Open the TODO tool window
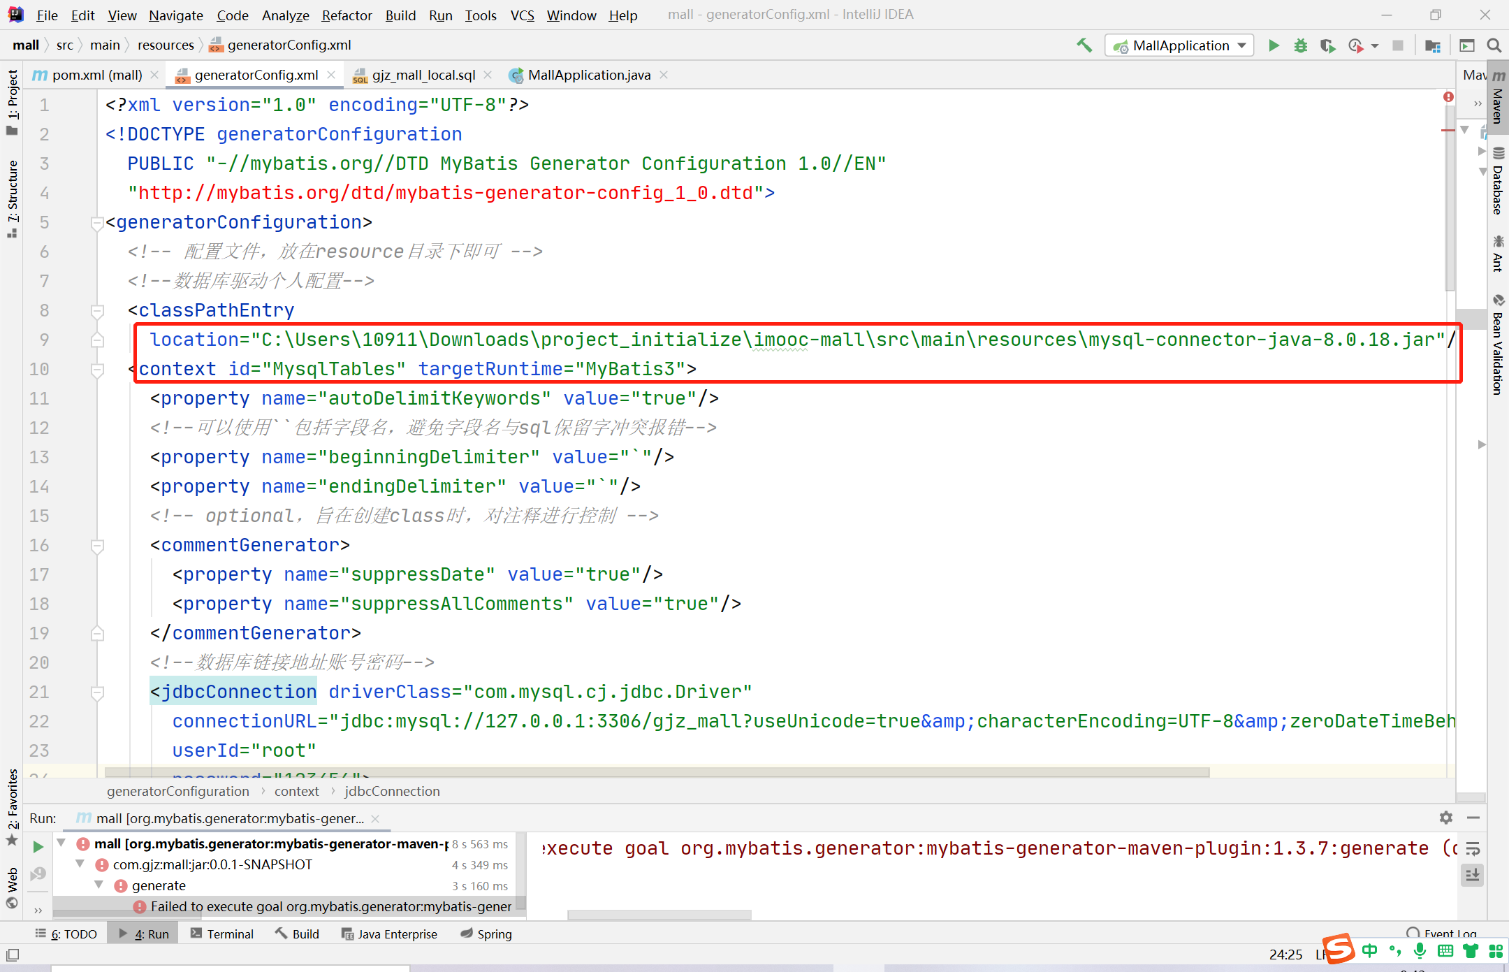This screenshot has height=972, width=1509. coord(66,934)
